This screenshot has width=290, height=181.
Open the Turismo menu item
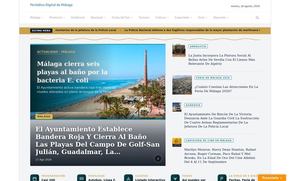tap(144, 18)
